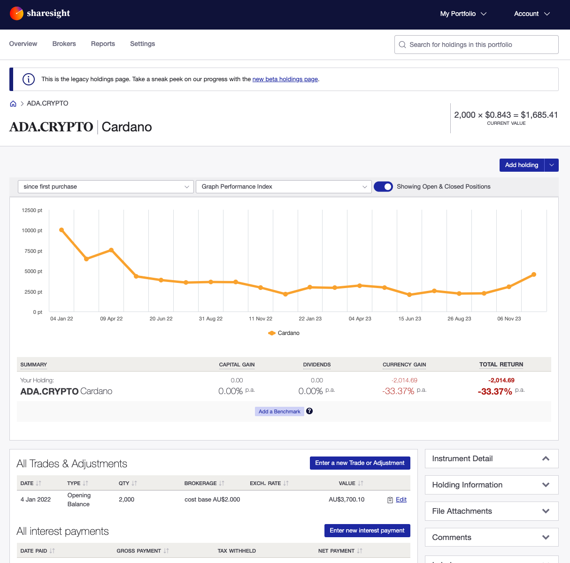Click the benchmark help question mark icon
570x563 pixels.
(309, 411)
